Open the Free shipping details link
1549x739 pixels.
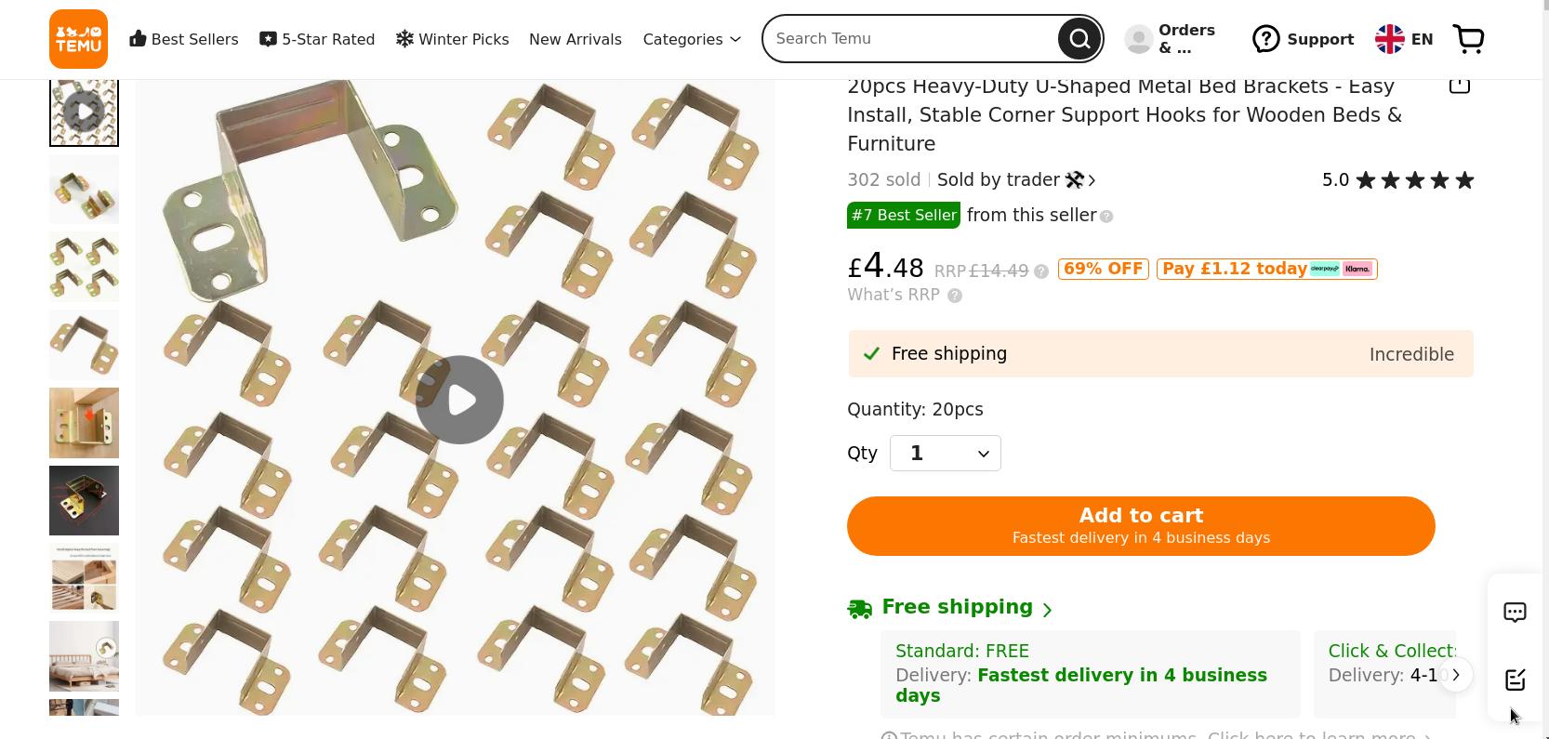click(967, 608)
